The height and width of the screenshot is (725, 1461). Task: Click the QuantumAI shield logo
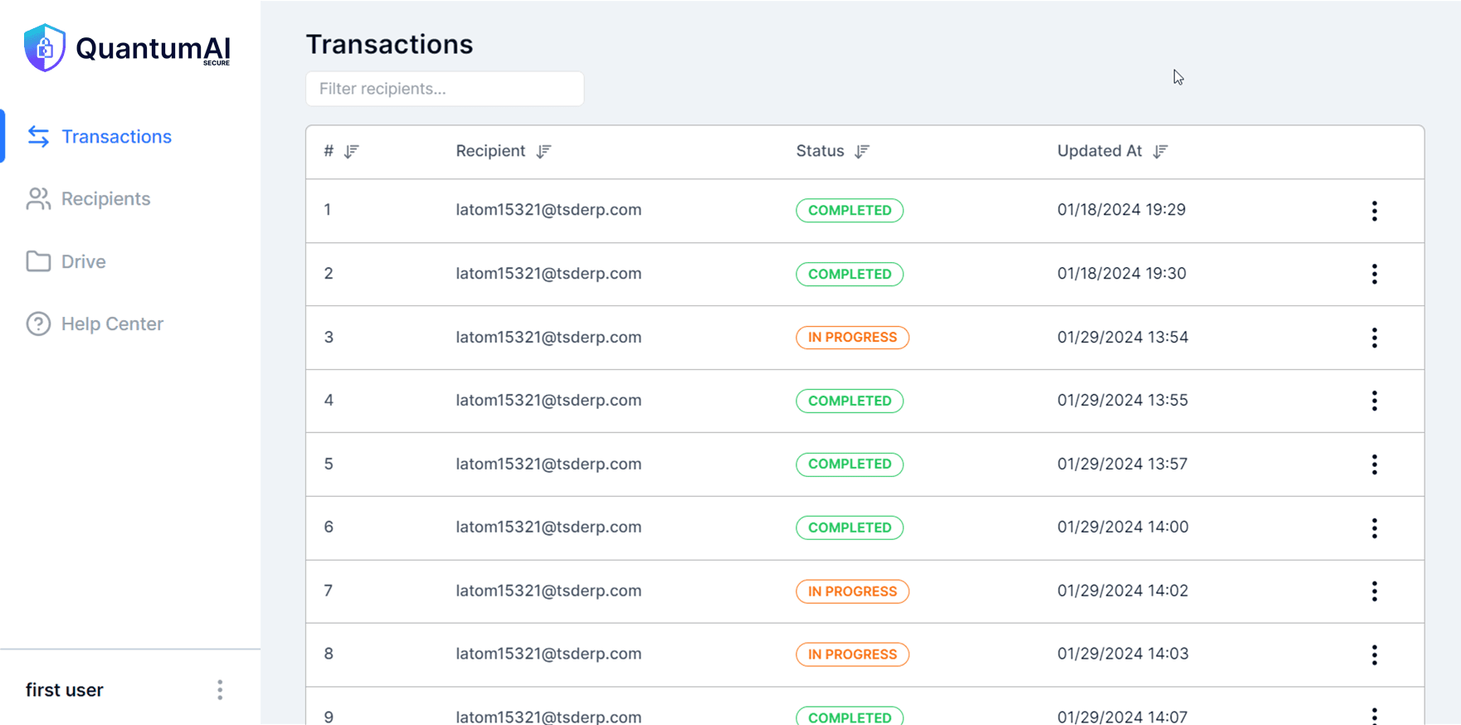tap(45, 48)
